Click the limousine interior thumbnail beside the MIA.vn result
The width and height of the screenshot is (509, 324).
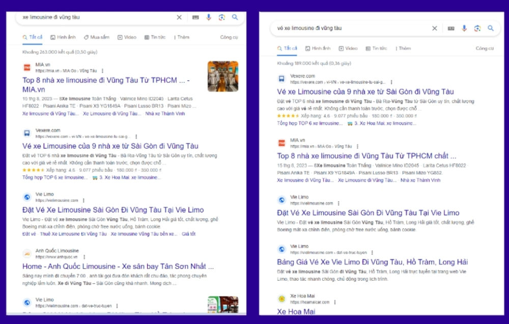223,76
